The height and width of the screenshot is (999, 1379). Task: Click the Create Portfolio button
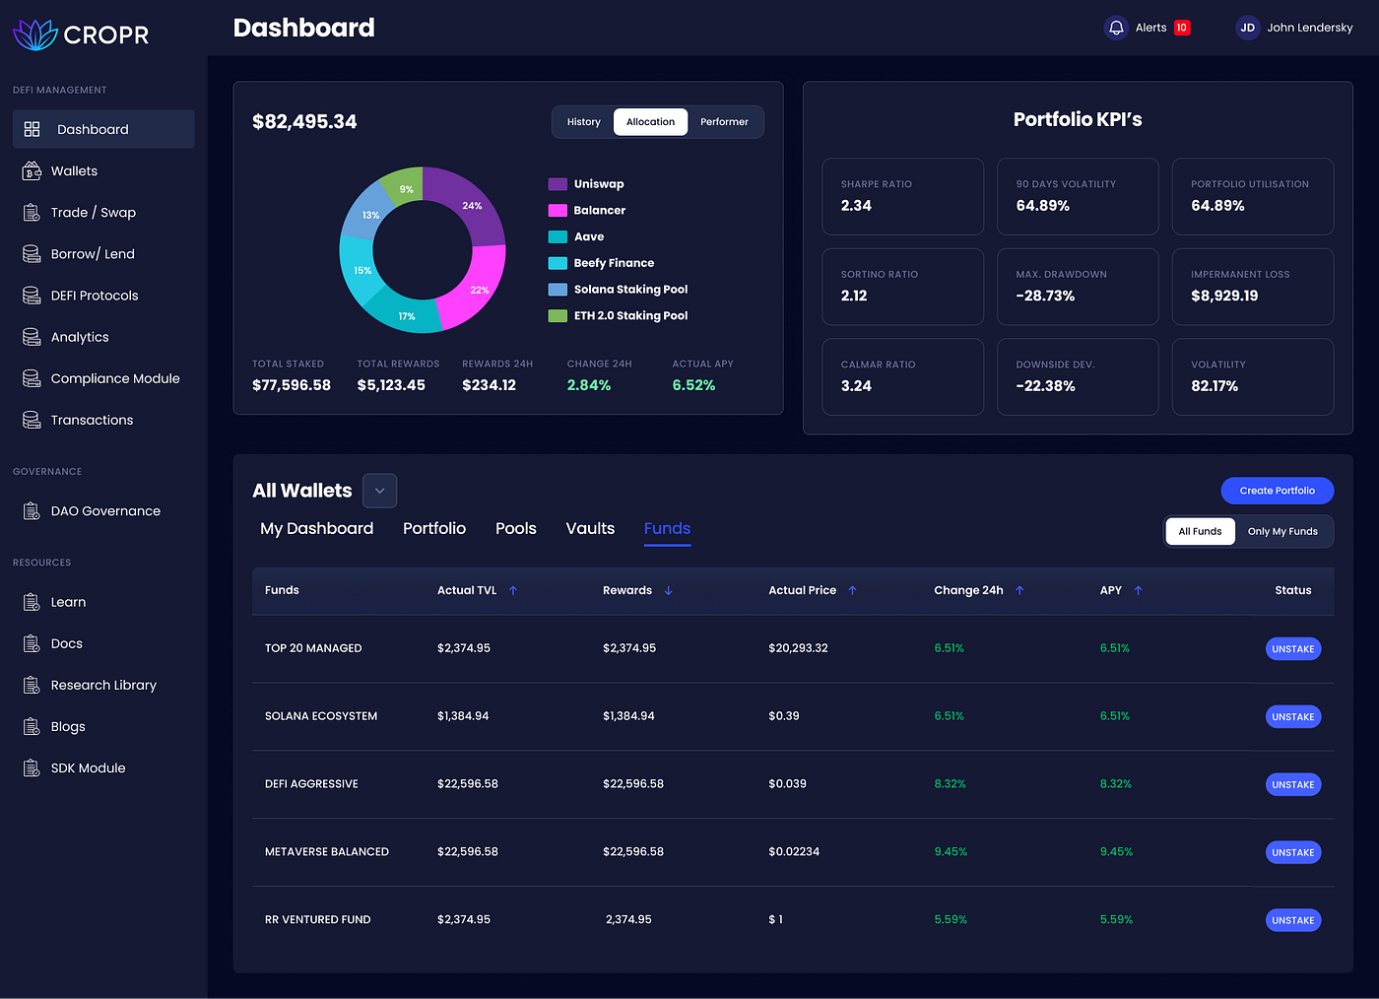tap(1278, 491)
